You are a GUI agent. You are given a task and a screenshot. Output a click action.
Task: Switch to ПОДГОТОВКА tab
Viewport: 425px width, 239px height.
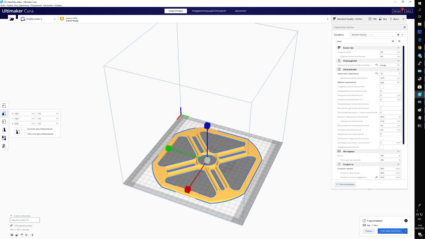point(176,11)
